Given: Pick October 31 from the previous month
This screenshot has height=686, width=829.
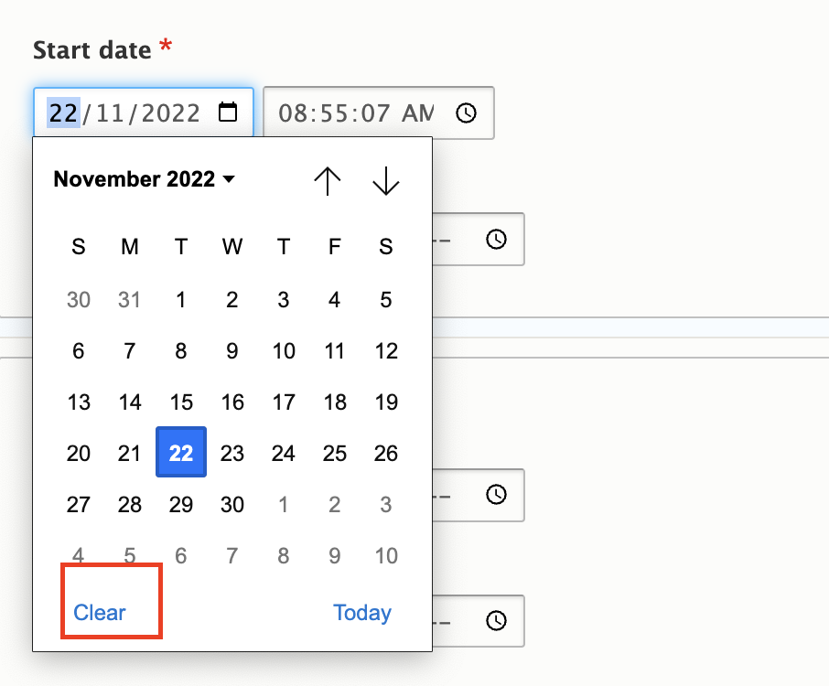Looking at the screenshot, I should tap(130, 299).
